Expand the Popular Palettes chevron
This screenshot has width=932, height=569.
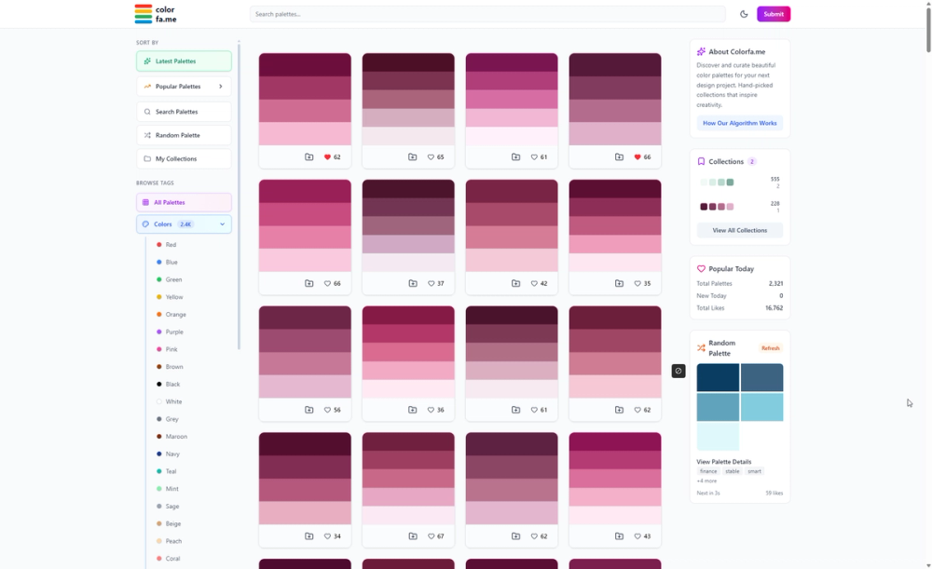[x=220, y=86]
